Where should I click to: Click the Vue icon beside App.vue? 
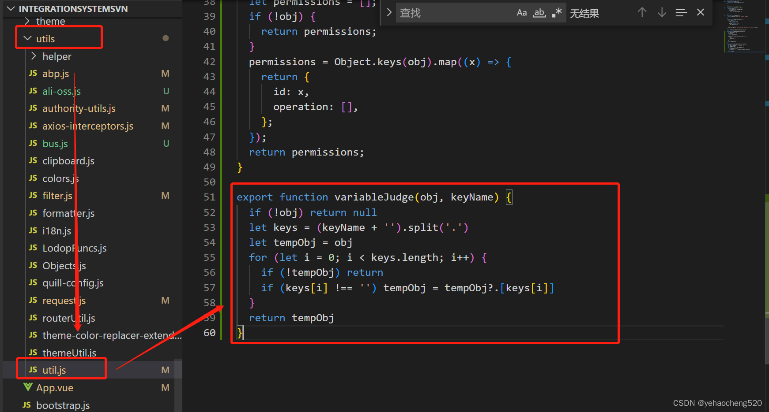28,387
